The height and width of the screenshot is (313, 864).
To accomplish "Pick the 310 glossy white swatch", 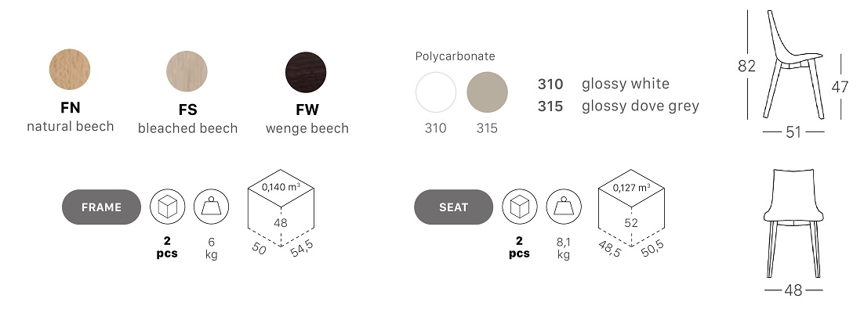I will (x=436, y=92).
